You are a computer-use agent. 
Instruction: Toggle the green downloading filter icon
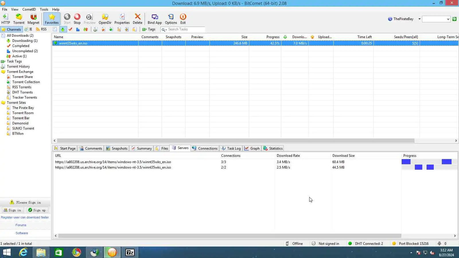point(63,29)
